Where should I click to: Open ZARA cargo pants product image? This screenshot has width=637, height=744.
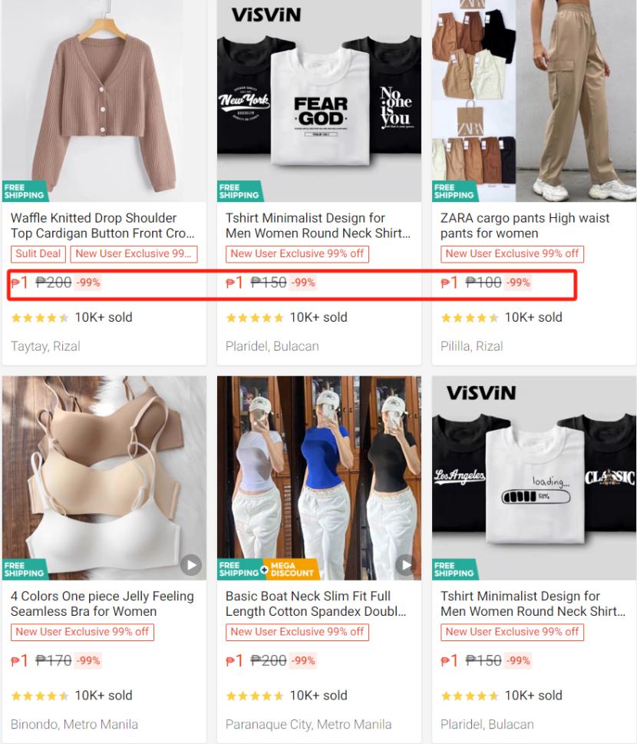pos(534,101)
